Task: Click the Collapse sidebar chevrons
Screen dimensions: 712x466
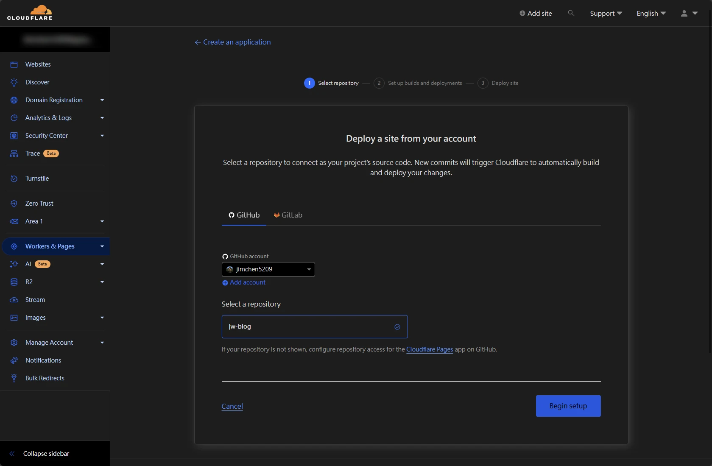Action: [x=12, y=454]
